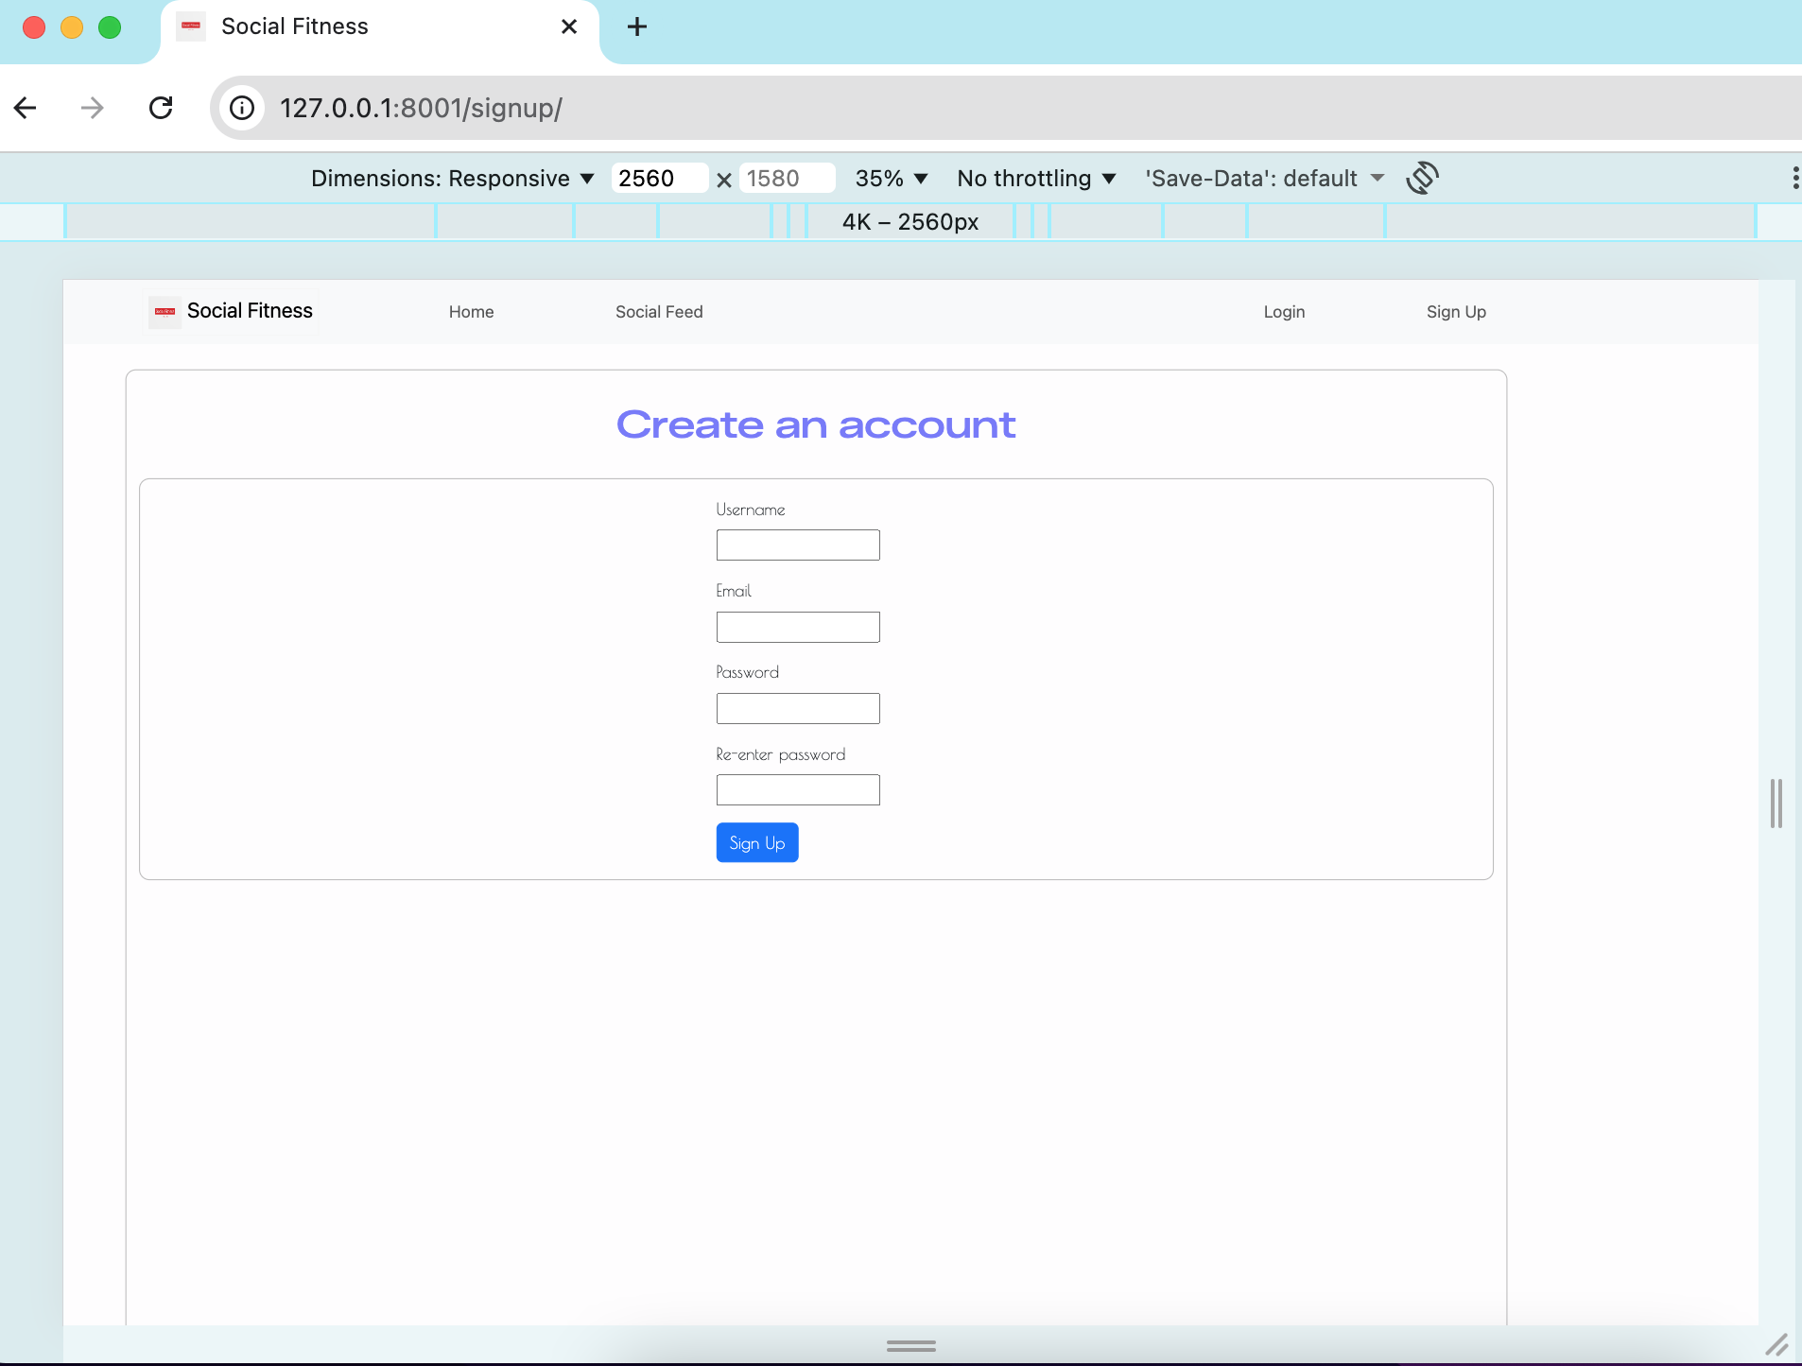
Task: Click the browser back arrow
Action: [x=25, y=107]
